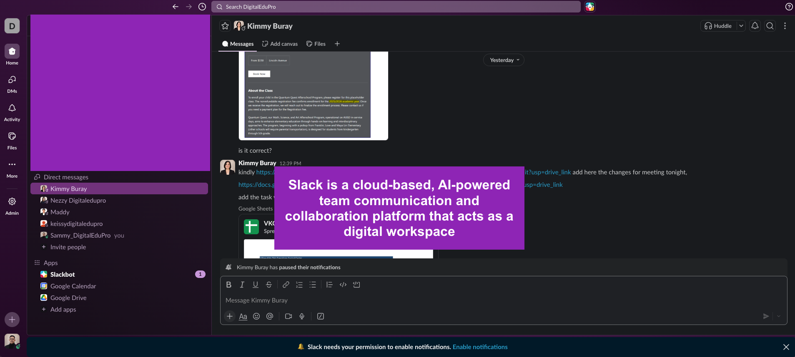Go forward with the right arrow

[x=189, y=7]
